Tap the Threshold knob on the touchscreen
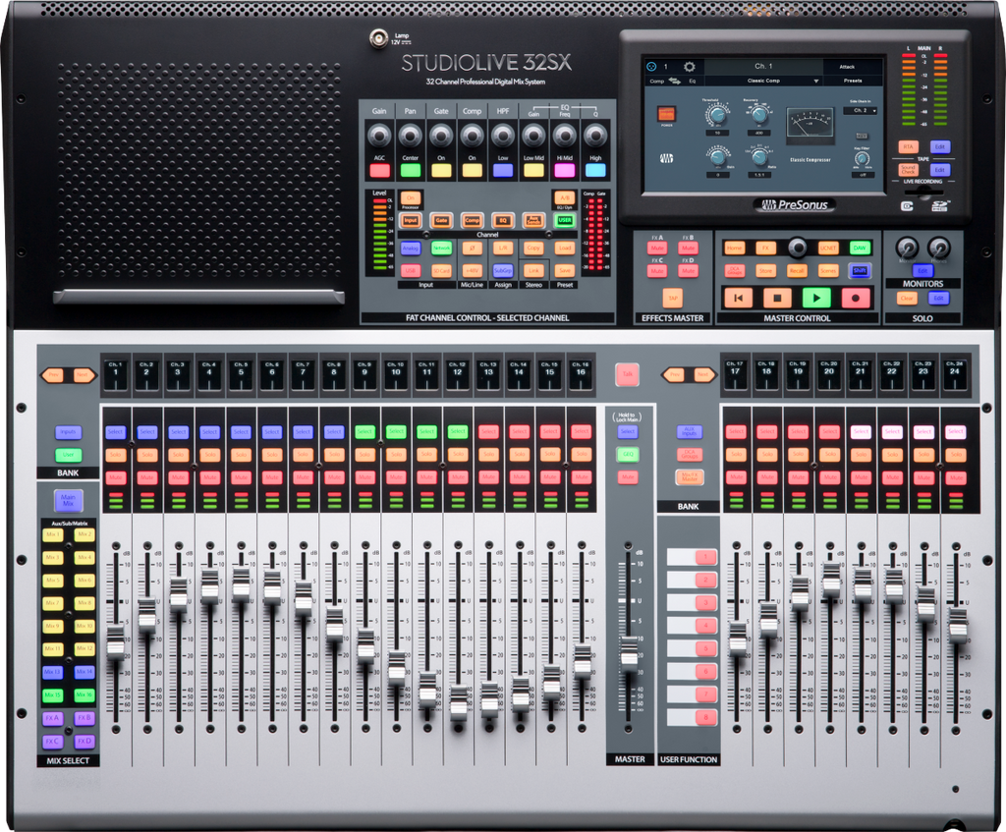 coord(716,116)
